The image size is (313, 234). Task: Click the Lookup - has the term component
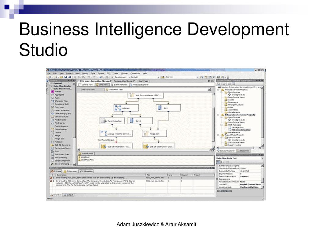116,133
